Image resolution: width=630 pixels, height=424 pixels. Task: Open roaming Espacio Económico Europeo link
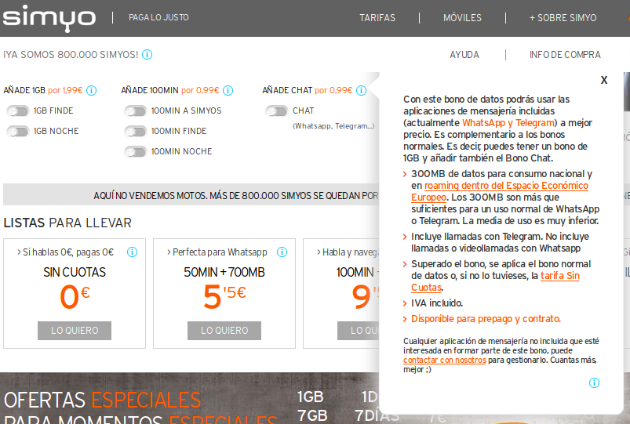point(500,191)
